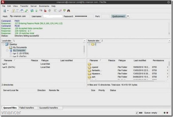Open the Server menu
173x117 pixels.
34,6
